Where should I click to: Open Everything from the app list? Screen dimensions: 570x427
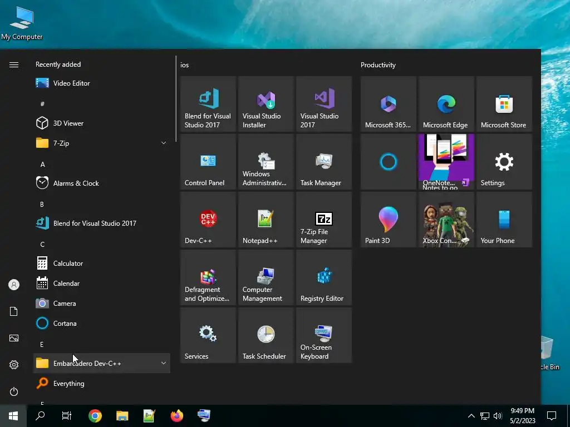coord(102,384)
